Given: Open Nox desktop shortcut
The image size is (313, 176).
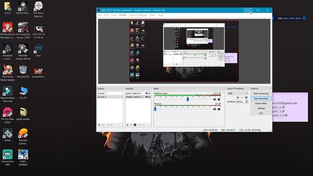Looking at the screenshot, I should click(39, 50).
